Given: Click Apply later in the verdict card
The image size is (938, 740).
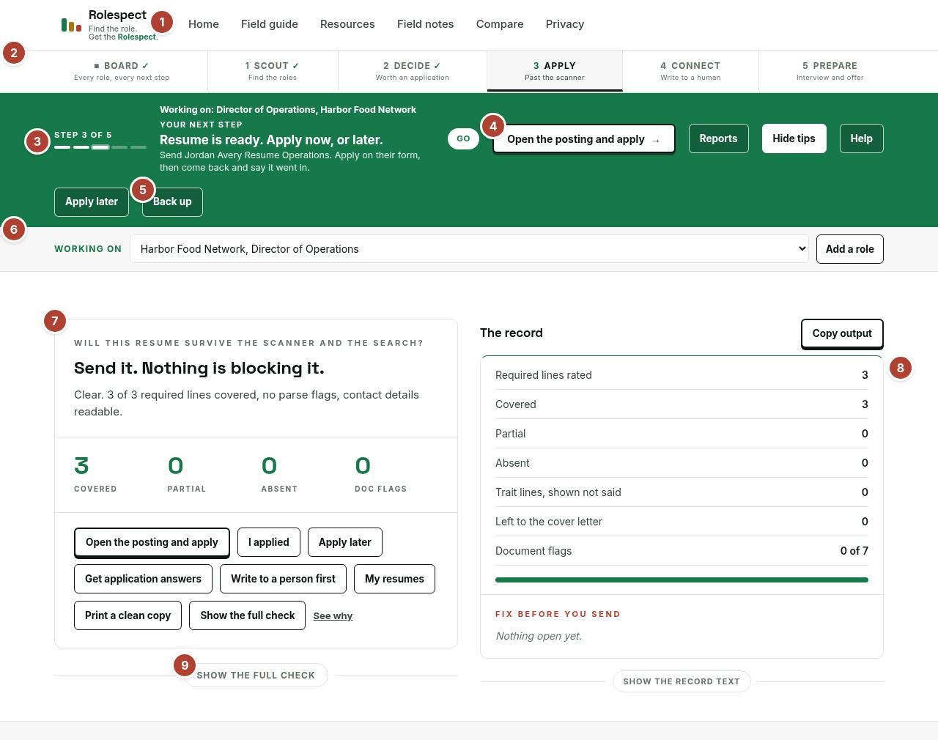Looking at the screenshot, I should tap(345, 542).
